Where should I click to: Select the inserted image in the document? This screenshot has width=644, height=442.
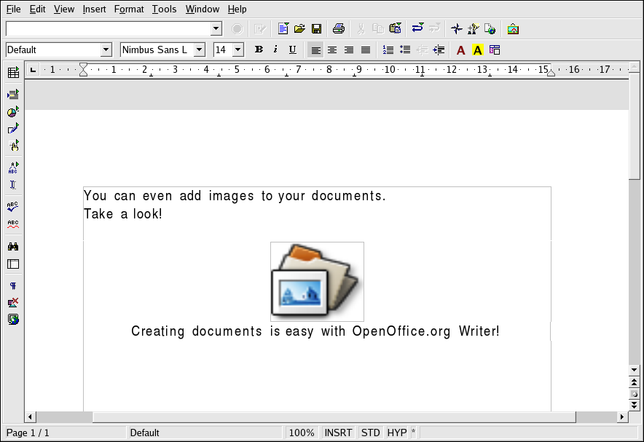tap(317, 281)
